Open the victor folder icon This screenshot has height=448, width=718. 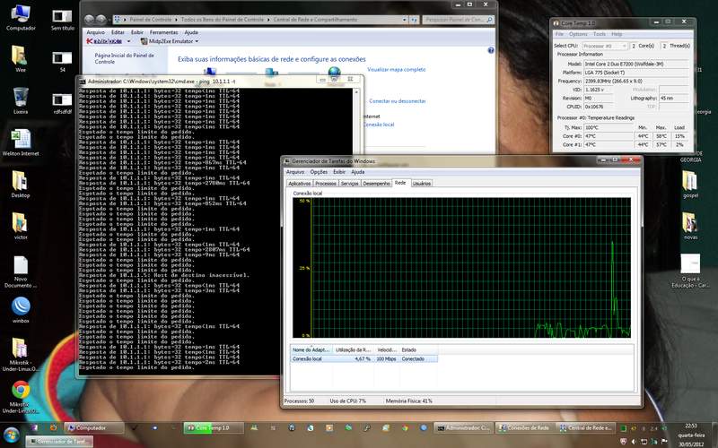click(x=20, y=226)
